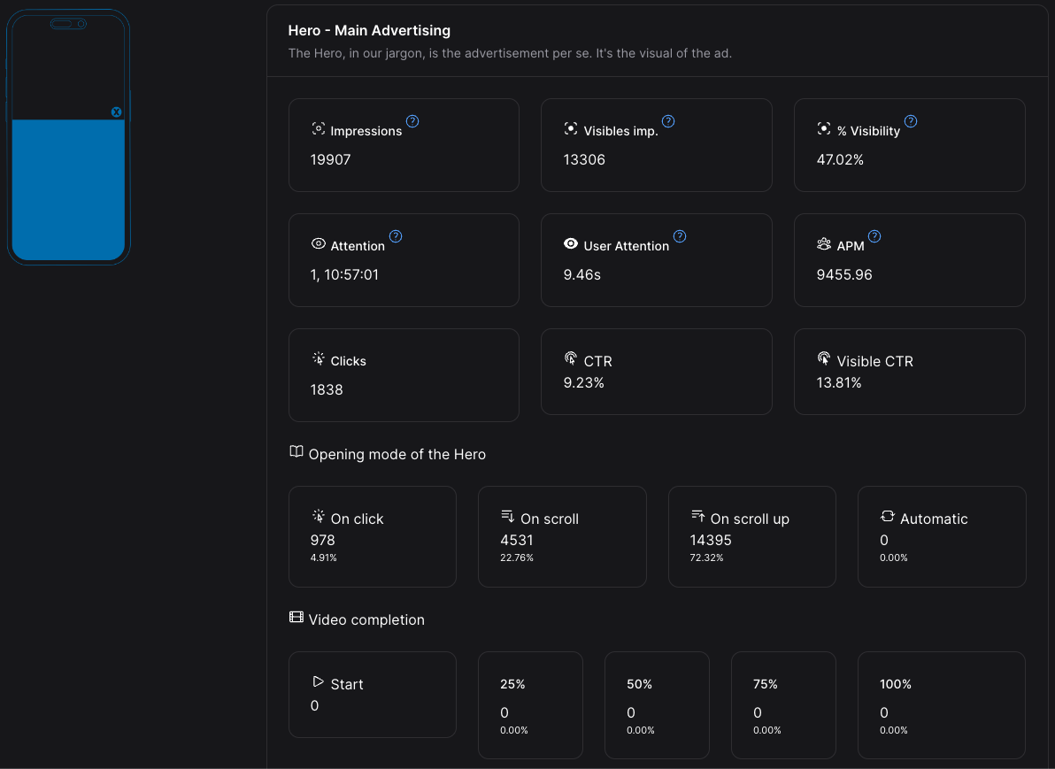Click the Visible CTR card
The width and height of the screenshot is (1055, 769).
pos(909,372)
